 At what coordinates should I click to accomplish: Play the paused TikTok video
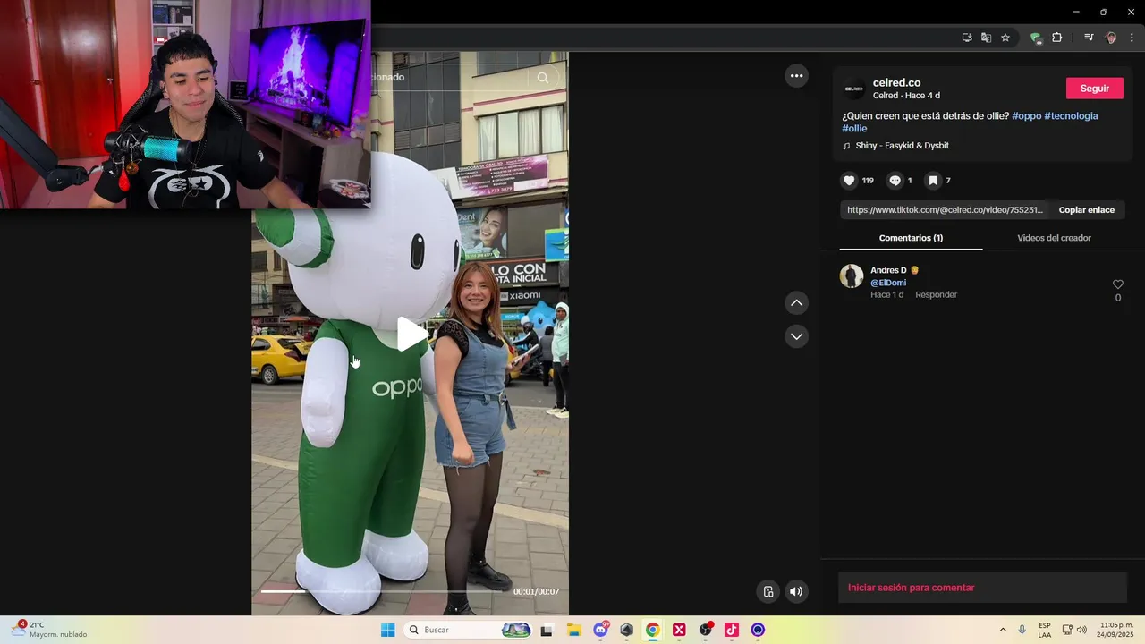pos(411,334)
